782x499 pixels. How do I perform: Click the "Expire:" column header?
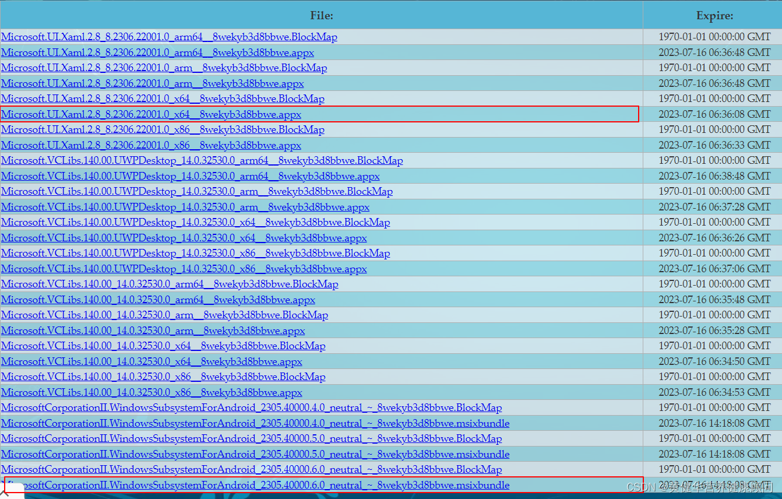[714, 16]
